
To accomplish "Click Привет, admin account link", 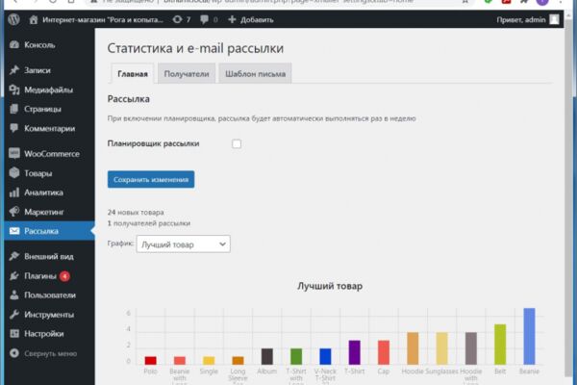I will point(521,20).
